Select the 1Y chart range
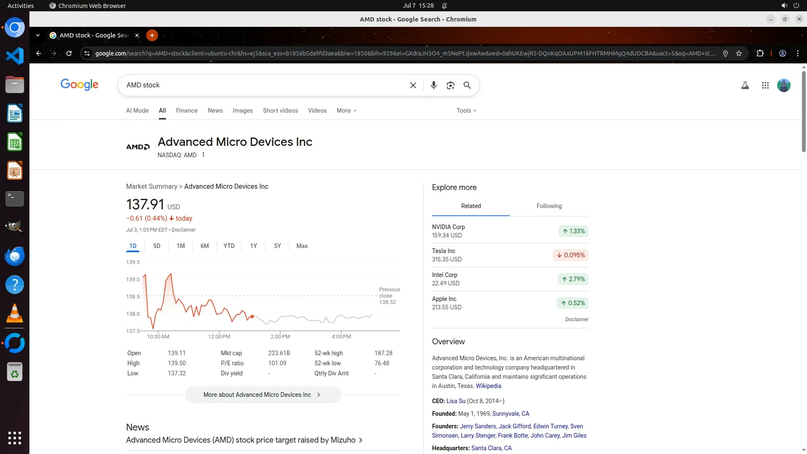 point(253,246)
